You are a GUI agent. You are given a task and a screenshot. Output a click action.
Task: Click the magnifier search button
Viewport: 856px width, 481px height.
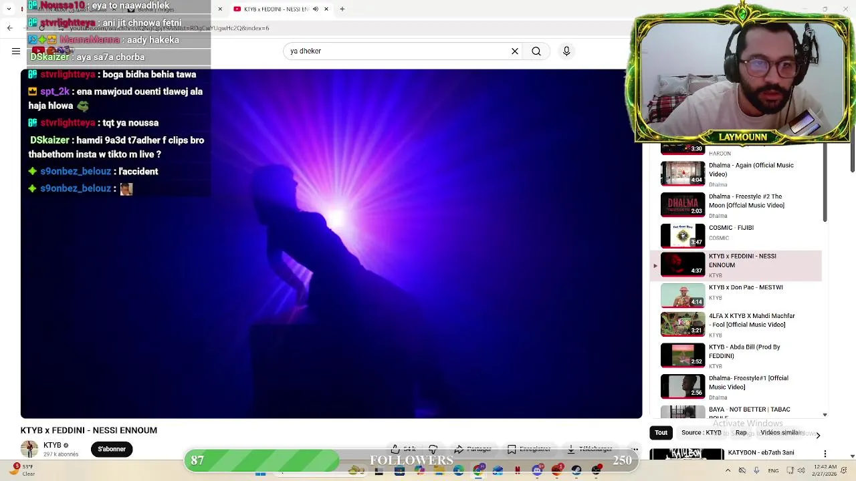pyautogui.click(x=536, y=51)
